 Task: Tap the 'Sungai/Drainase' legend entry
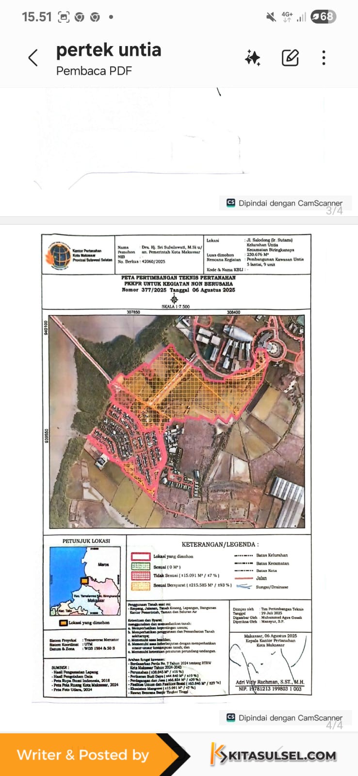coord(262,587)
